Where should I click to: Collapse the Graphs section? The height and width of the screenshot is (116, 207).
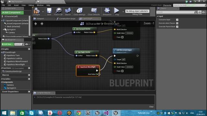[x=2, y=49]
